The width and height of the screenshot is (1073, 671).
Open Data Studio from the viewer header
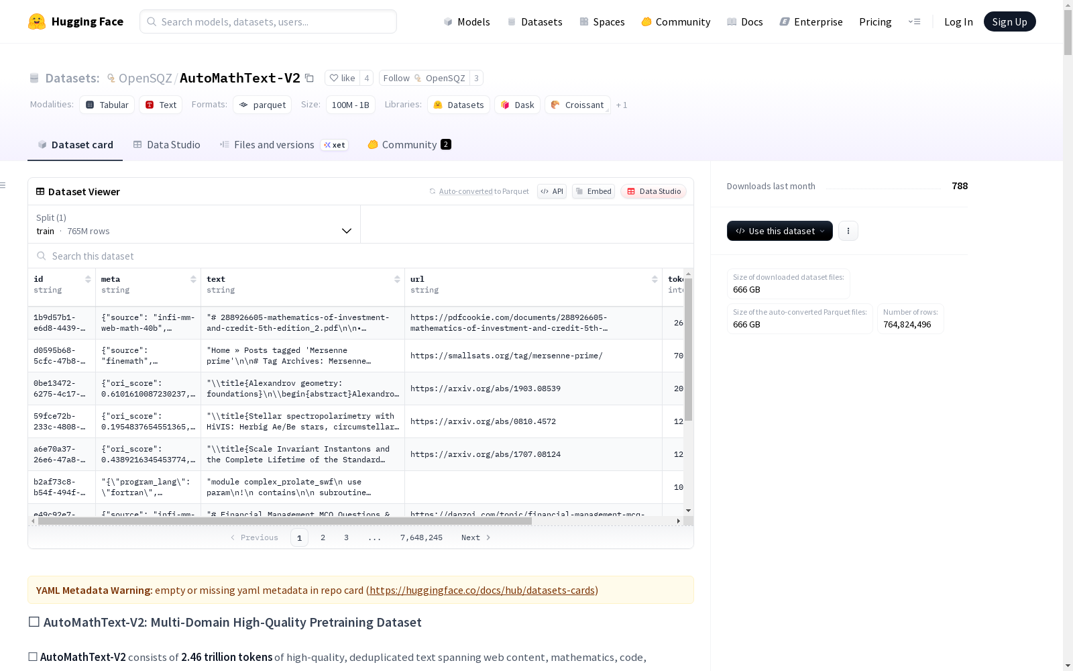(653, 191)
